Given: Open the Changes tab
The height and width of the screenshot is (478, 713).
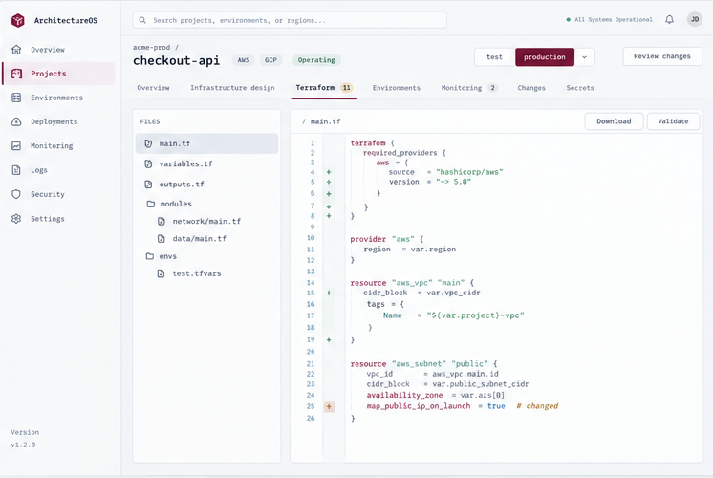Looking at the screenshot, I should (x=531, y=88).
